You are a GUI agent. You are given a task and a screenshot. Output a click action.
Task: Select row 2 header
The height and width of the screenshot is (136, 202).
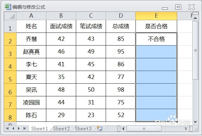point(10,39)
